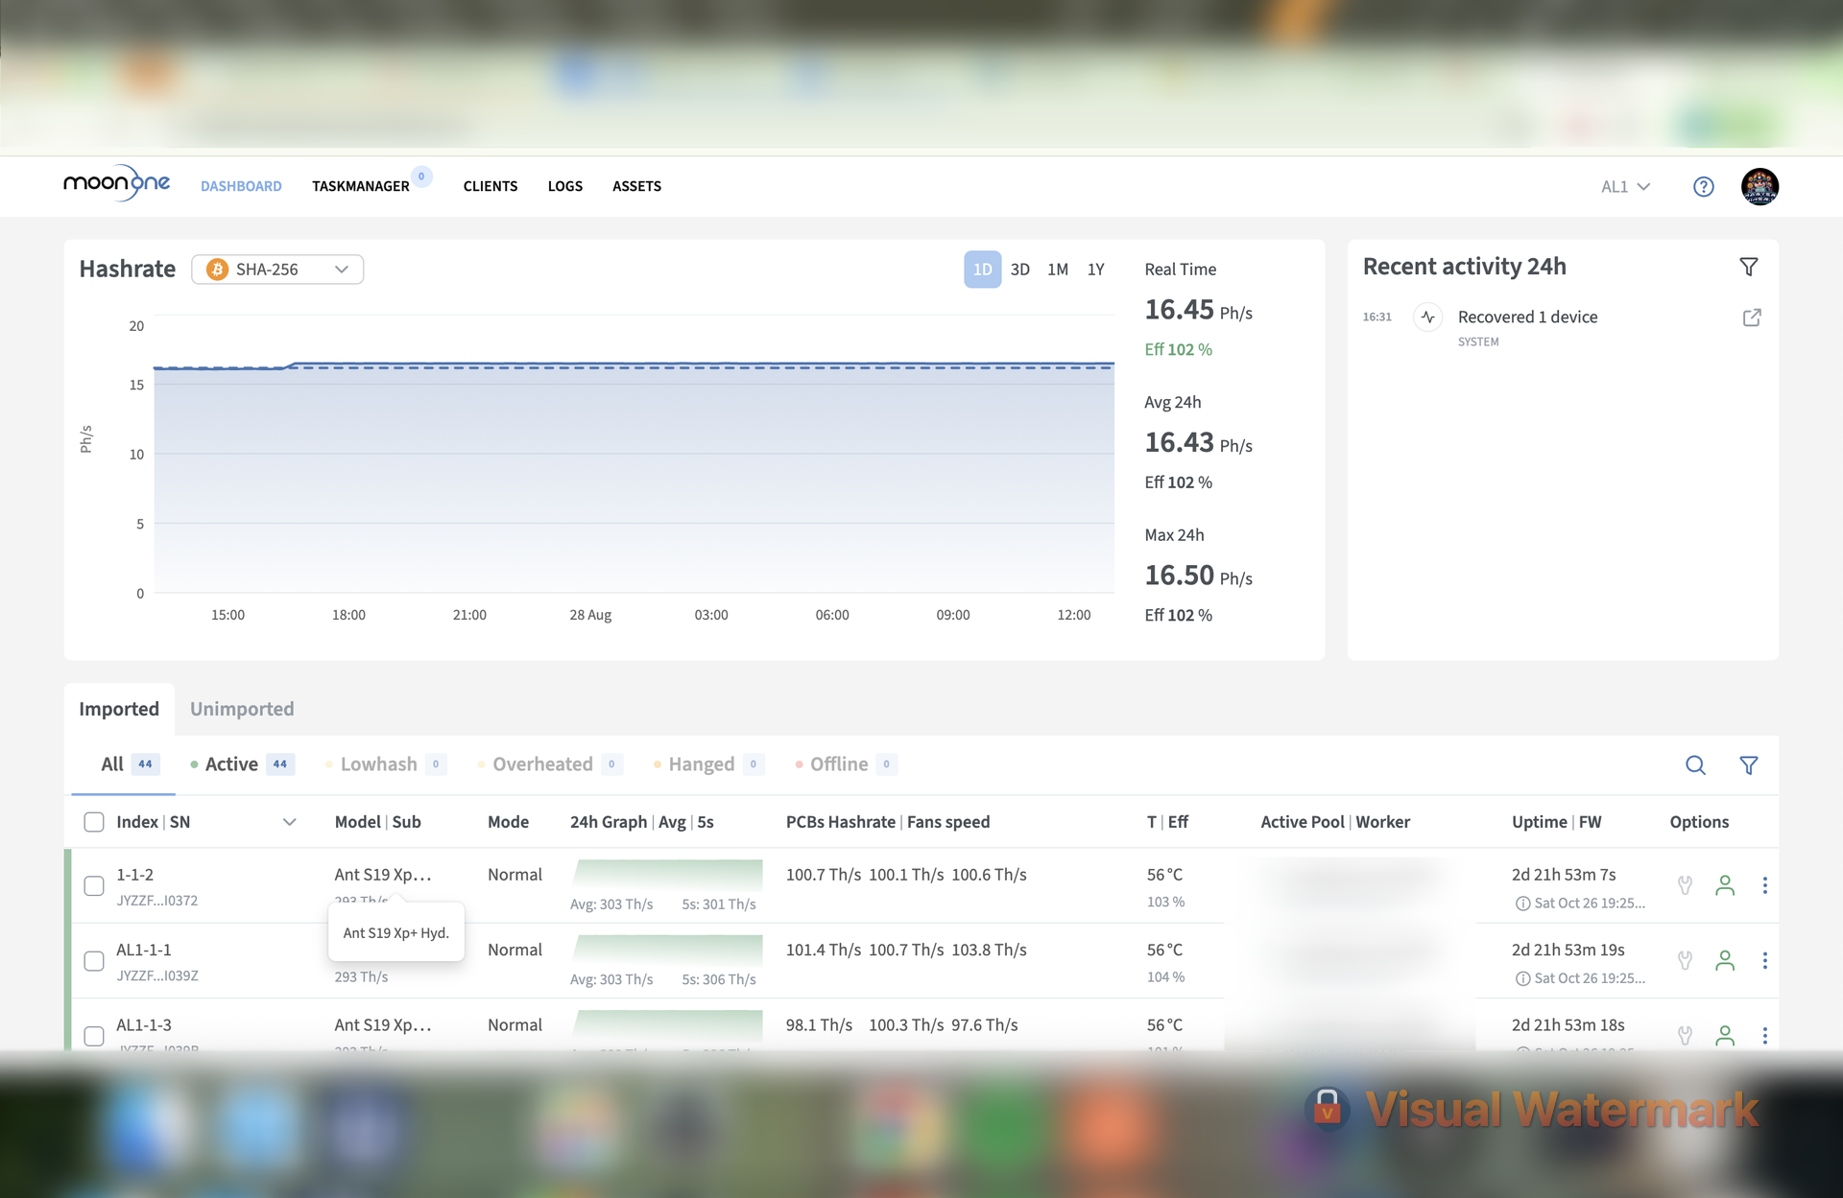1843x1198 pixels.
Task: Check the box for device 1-1-2
Action: point(94,885)
